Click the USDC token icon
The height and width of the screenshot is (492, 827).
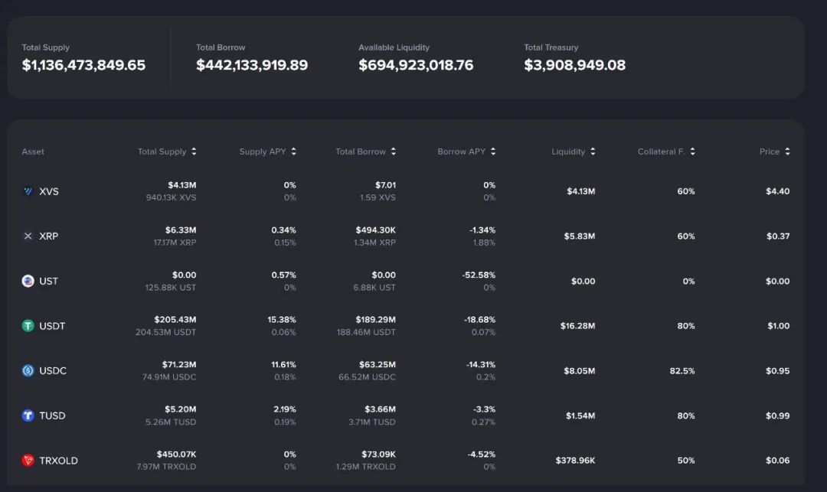[x=28, y=370]
